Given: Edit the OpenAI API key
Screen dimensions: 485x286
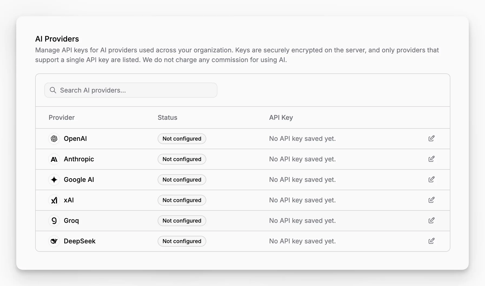Looking at the screenshot, I should pos(431,138).
